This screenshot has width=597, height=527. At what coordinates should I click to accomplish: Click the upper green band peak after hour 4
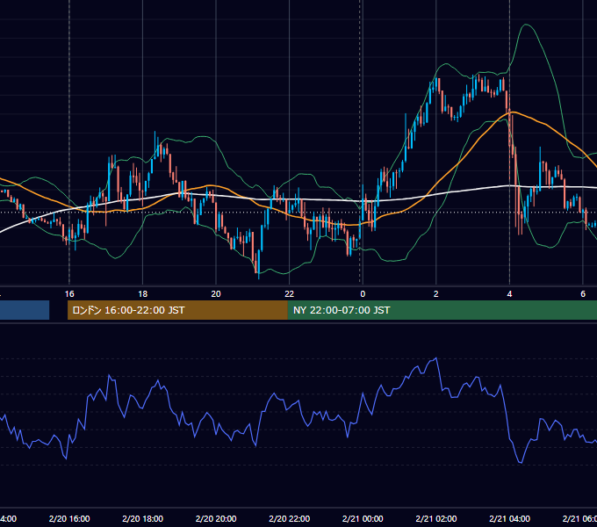click(527, 25)
